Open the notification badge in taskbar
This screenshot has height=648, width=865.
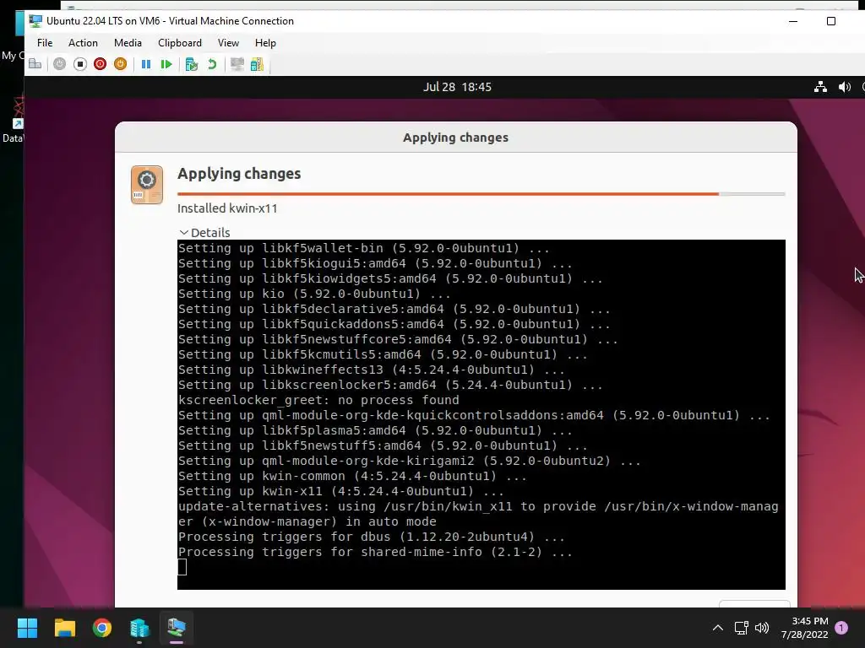pyautogui.click(x=841, y=628)
